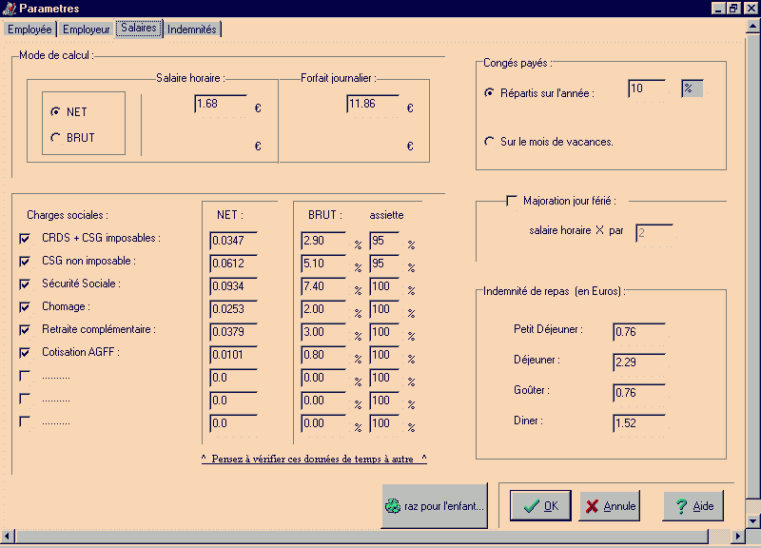This screenshot has height=548, width=761.
Task: Uncheck CRDS + CSG imposables checkbox
Action: (x=25, y=239)
